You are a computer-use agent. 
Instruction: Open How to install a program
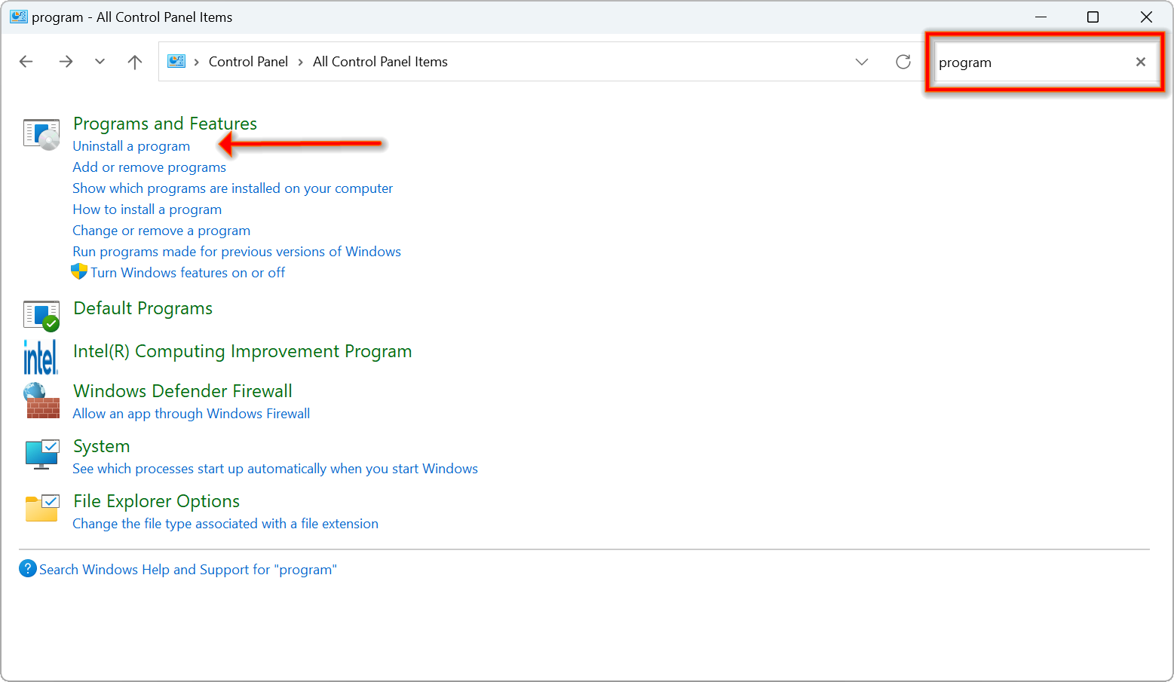click(x=147, y=209)
